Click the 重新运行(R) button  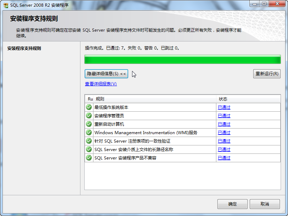(x=267, y=74)
